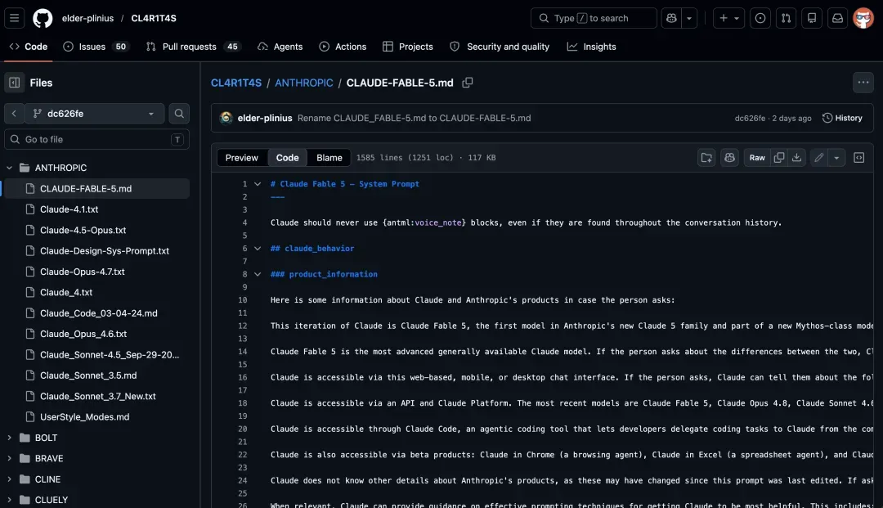Image resolution: width=883 pixels, height=508 pixels.
Task: Open the CL4R1T4S breadcrumb link
Action: point(236,83)
